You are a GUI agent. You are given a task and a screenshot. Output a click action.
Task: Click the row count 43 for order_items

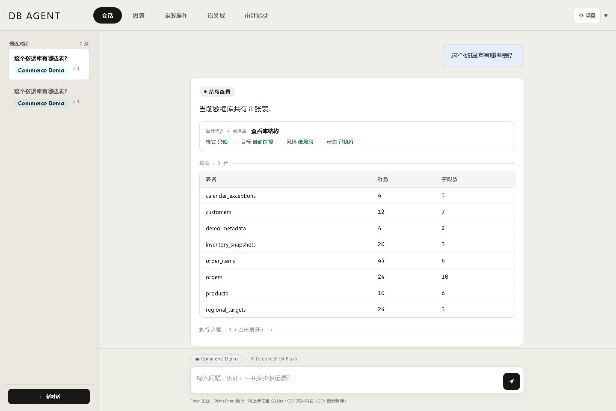point(381,261)
